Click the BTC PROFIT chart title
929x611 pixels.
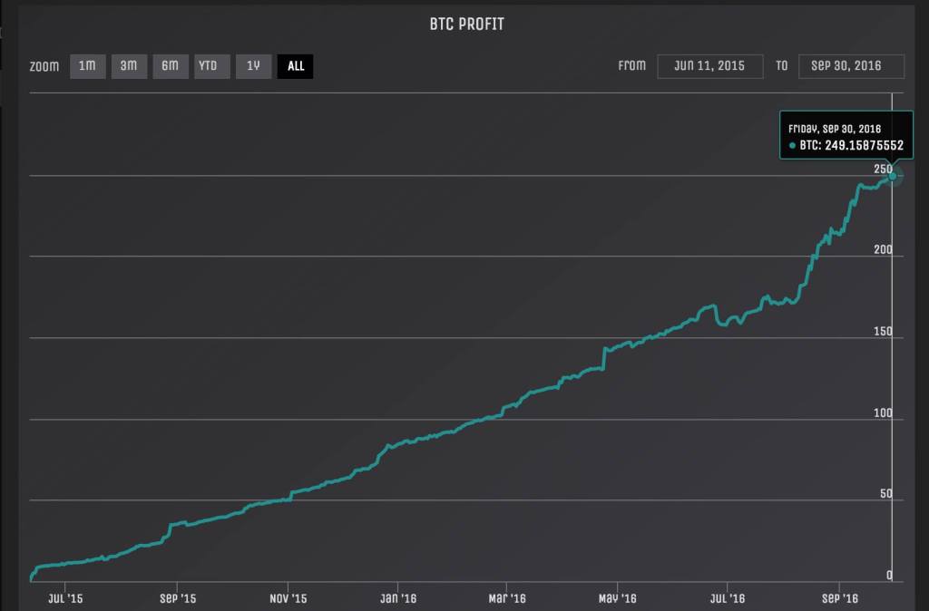click(x=466, y=24)
